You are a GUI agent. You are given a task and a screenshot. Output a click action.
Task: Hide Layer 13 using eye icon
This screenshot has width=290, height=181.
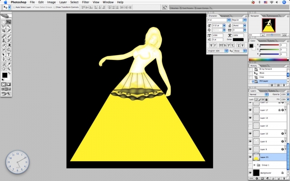click(x=250, y=118)
